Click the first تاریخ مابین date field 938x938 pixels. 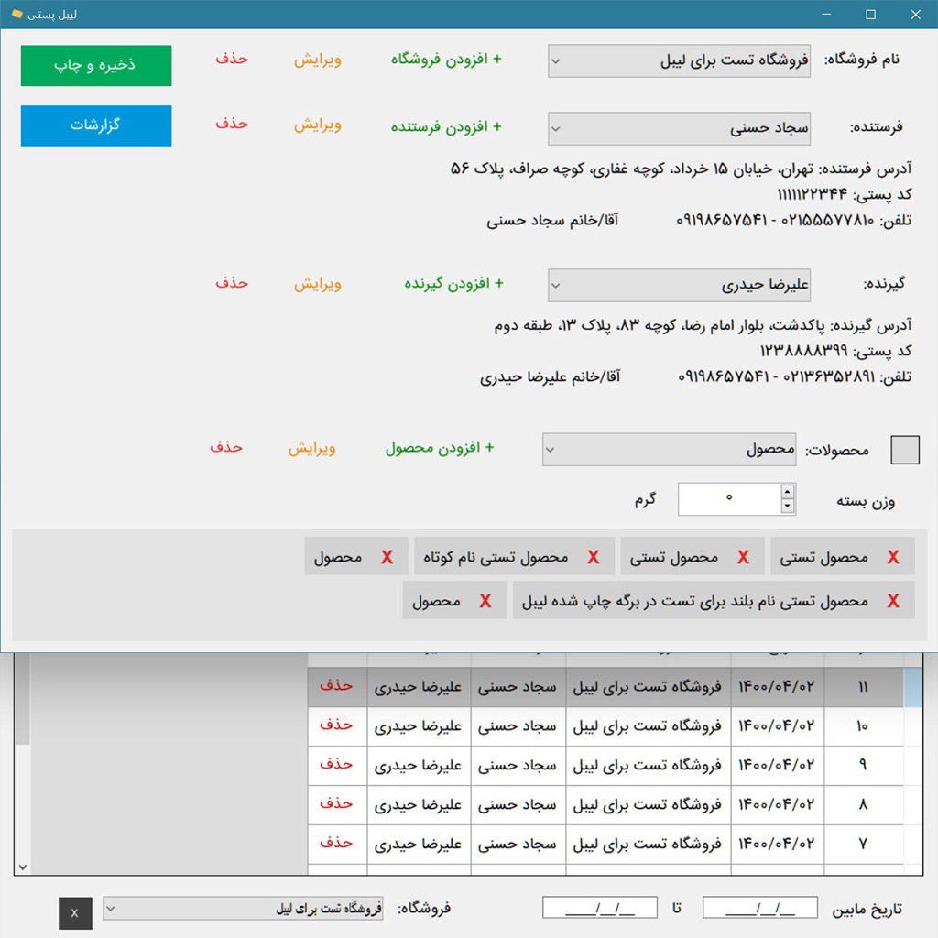point(760,908)
